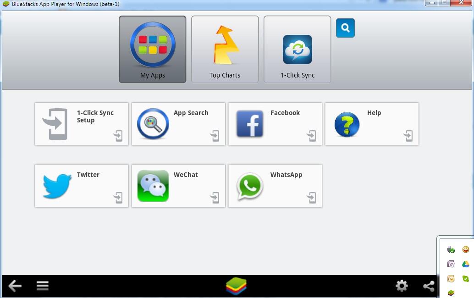Click the Safely Remove Hardware tray icon
Image resolution: width=474 pixels, height=298 pixels.
pos(451,249)
